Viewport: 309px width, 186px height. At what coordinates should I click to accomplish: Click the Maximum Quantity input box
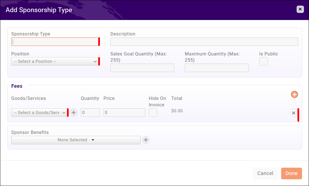217,68
